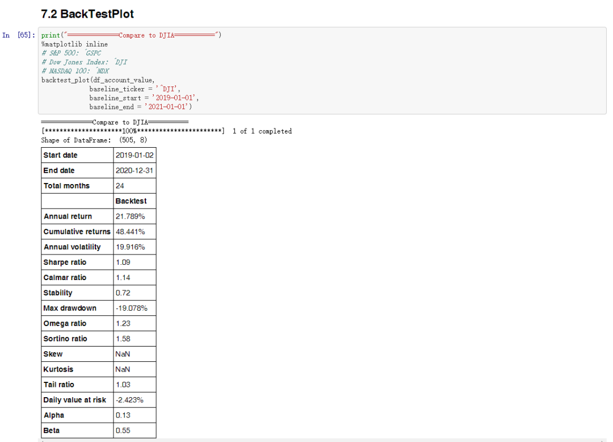Click the Daily value at risk label
The width and height of the screenshot is (613, 442).
[x=77, y=400]
